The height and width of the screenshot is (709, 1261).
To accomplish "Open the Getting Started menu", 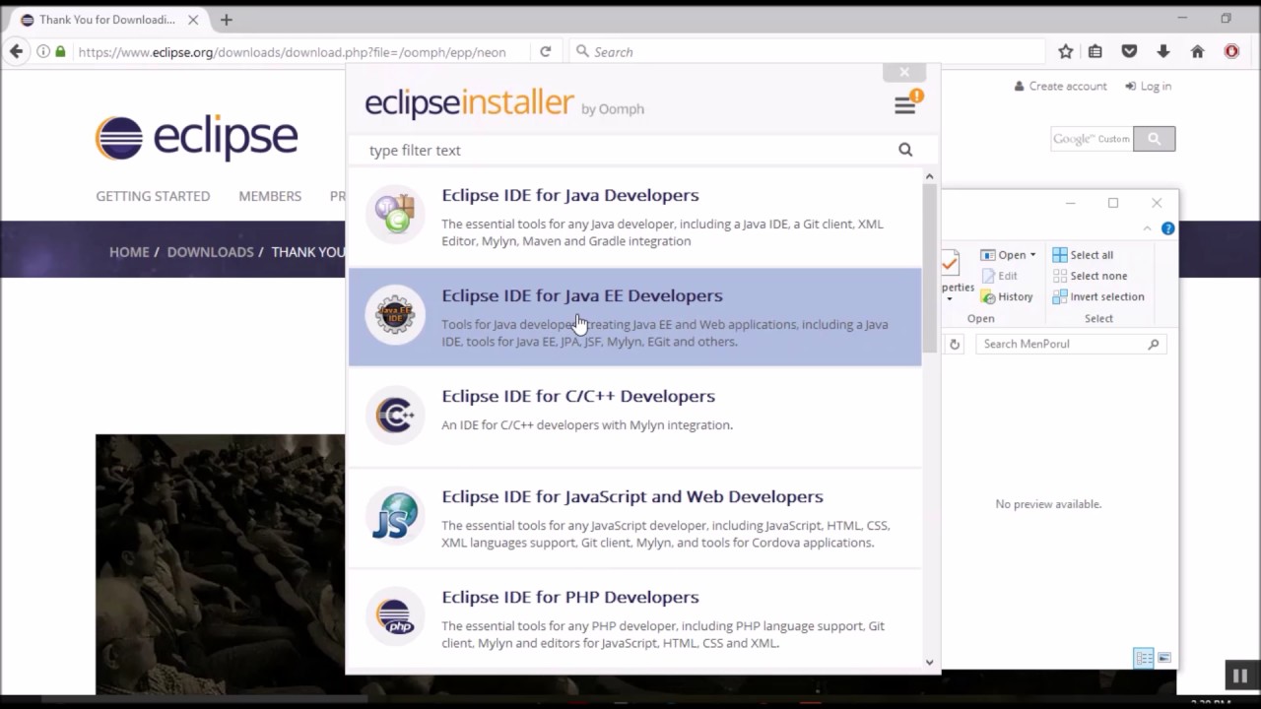I will 153,196.
